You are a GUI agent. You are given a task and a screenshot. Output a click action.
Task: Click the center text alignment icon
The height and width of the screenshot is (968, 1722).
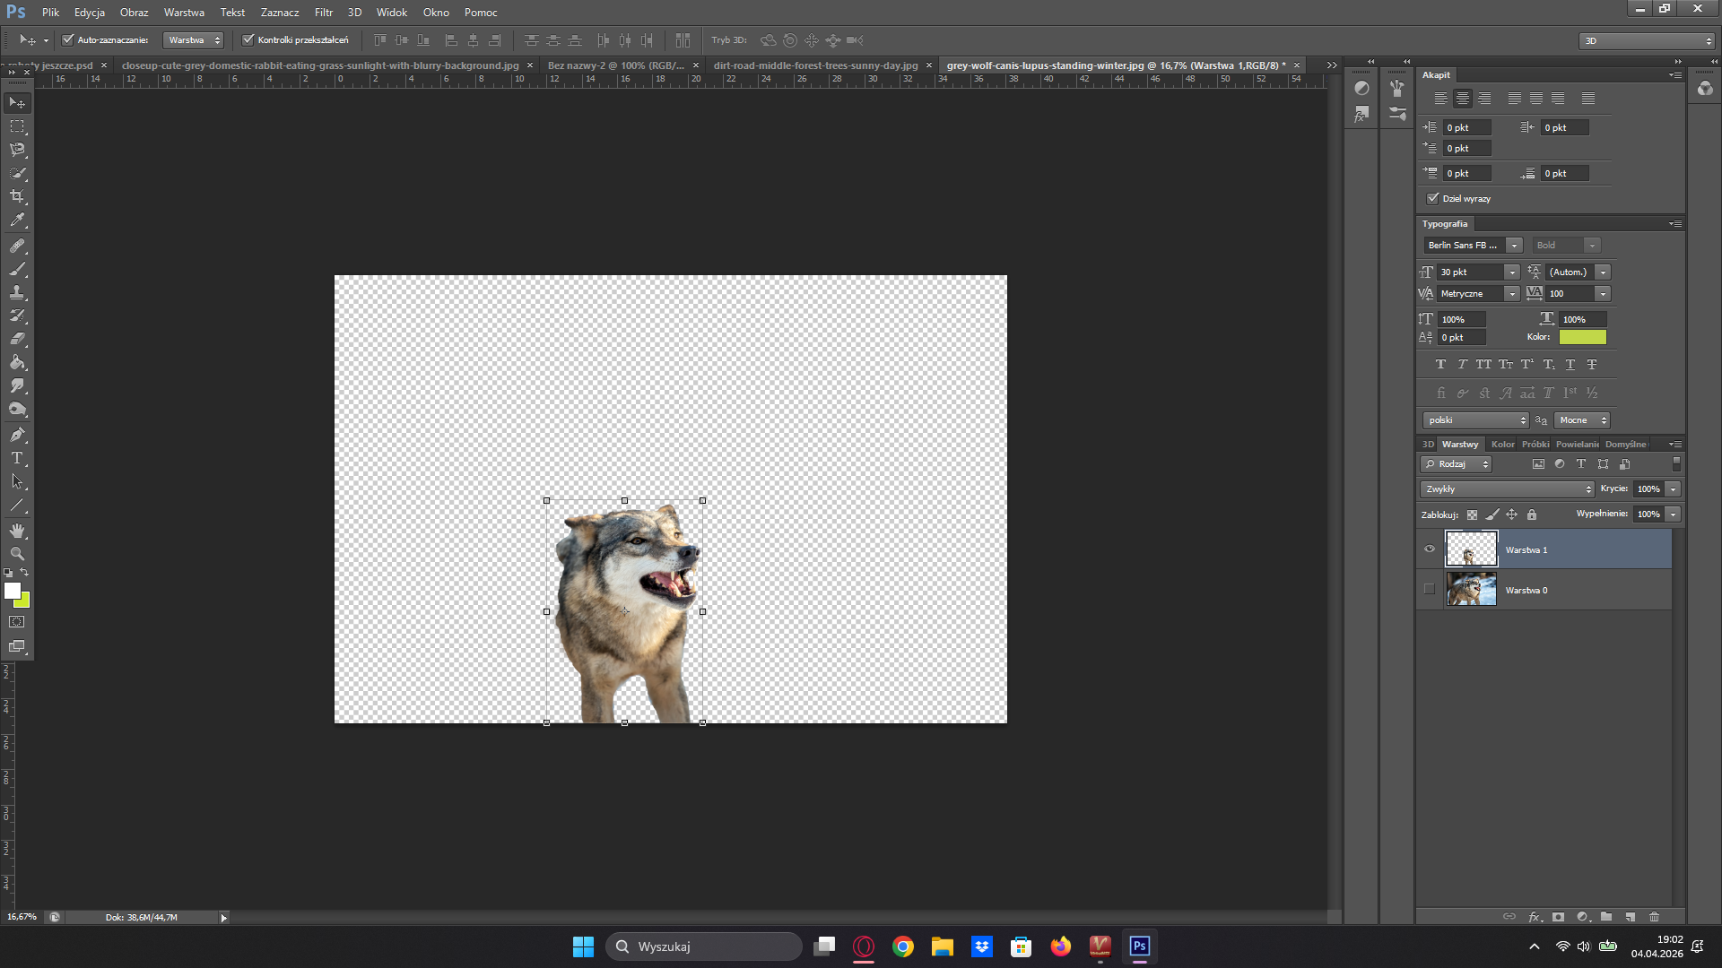pyautogui.click(x=1463, y=99)
